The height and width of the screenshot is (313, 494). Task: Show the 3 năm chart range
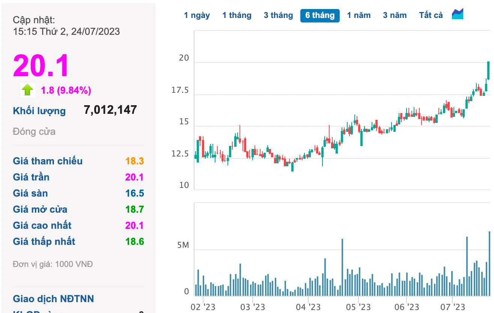395,15
